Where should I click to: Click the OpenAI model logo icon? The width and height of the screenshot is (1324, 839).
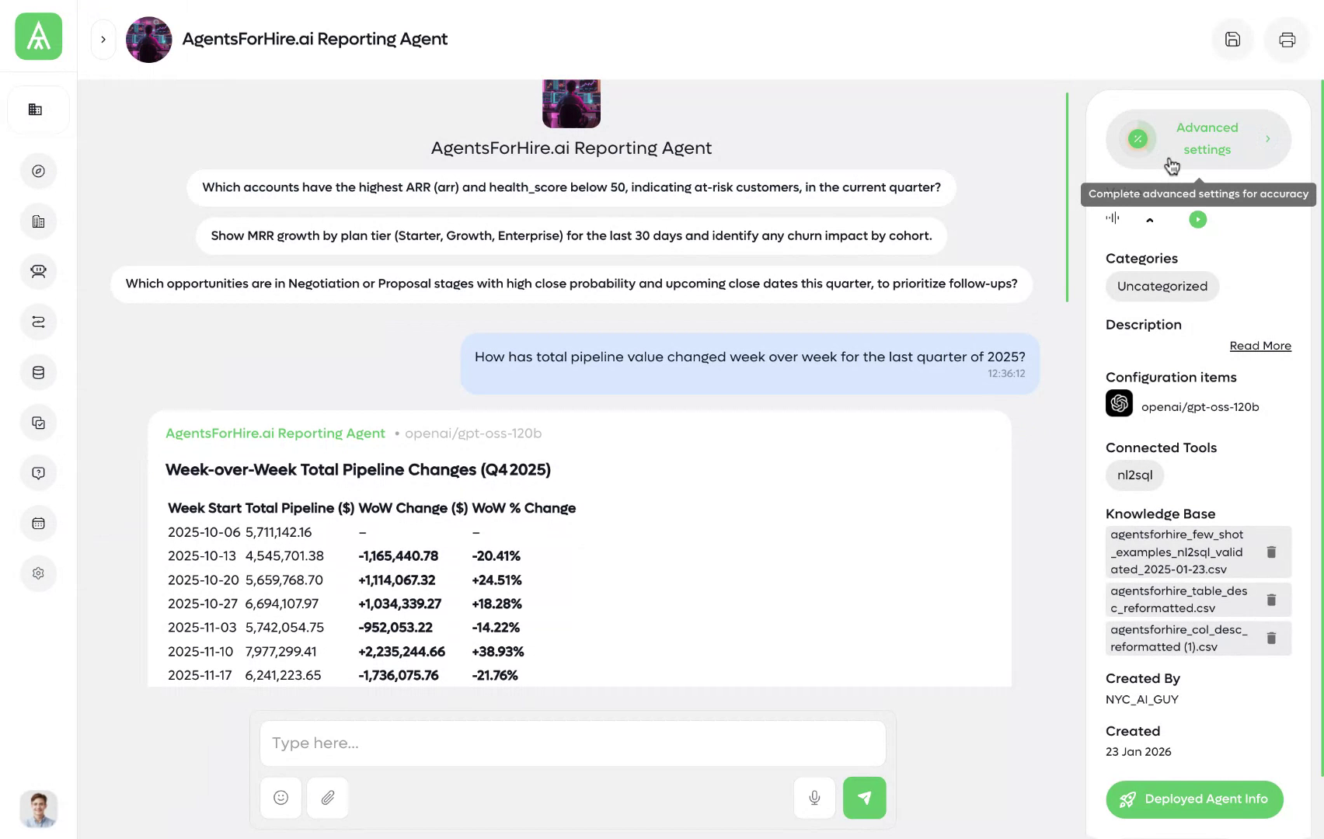coord(1119,404)
